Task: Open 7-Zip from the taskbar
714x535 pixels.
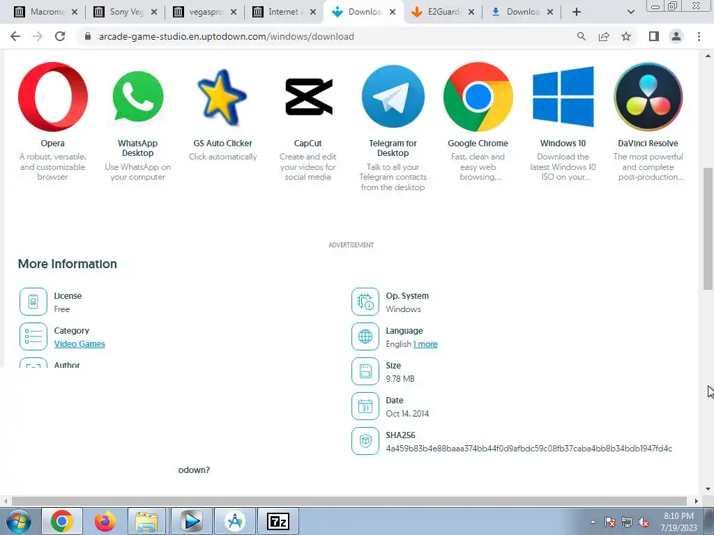Action: pos(278,521)
